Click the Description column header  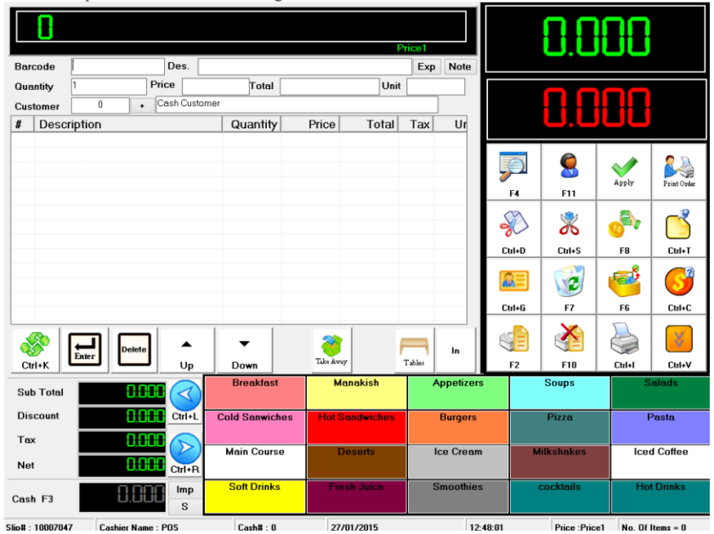pyautogui.click(x=128, y=124)
